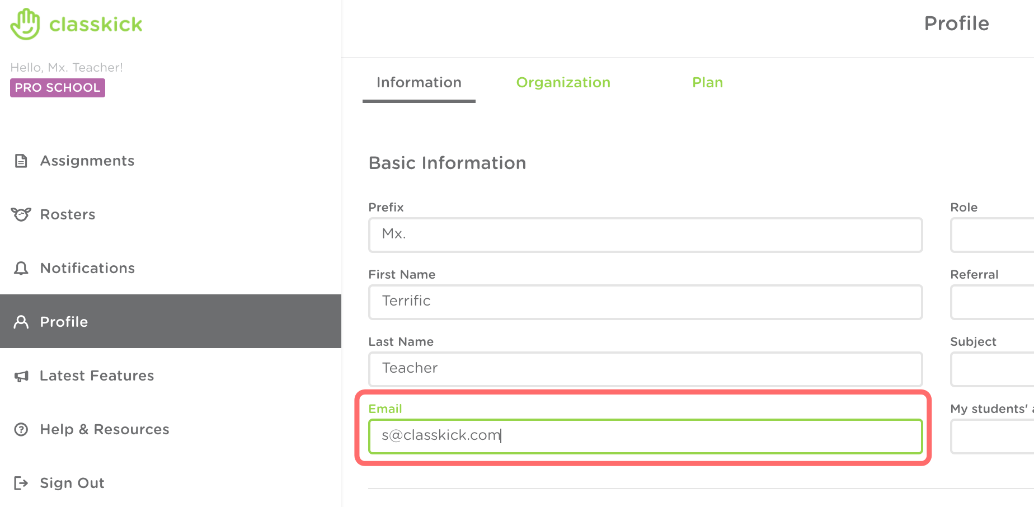Screen dimensions: 1034x507
Task: Click the Assignments document icon
Action: pyautogui.click(x=21, y=161)
